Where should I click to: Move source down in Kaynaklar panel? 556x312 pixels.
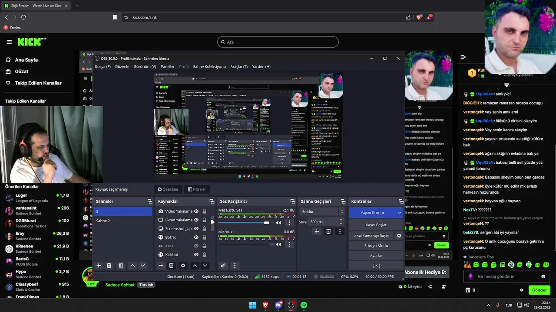205,266
